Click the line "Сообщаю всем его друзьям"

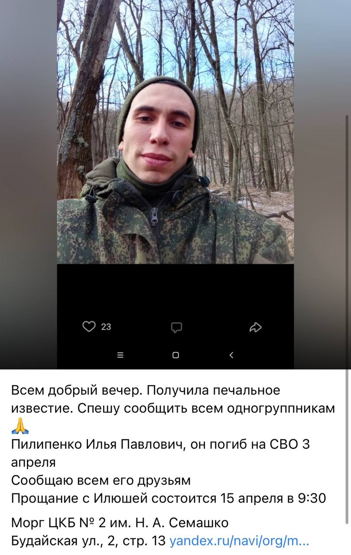point(101,481)
